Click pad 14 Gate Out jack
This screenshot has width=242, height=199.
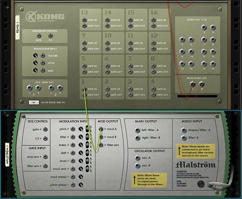click(x=107, y=26)
